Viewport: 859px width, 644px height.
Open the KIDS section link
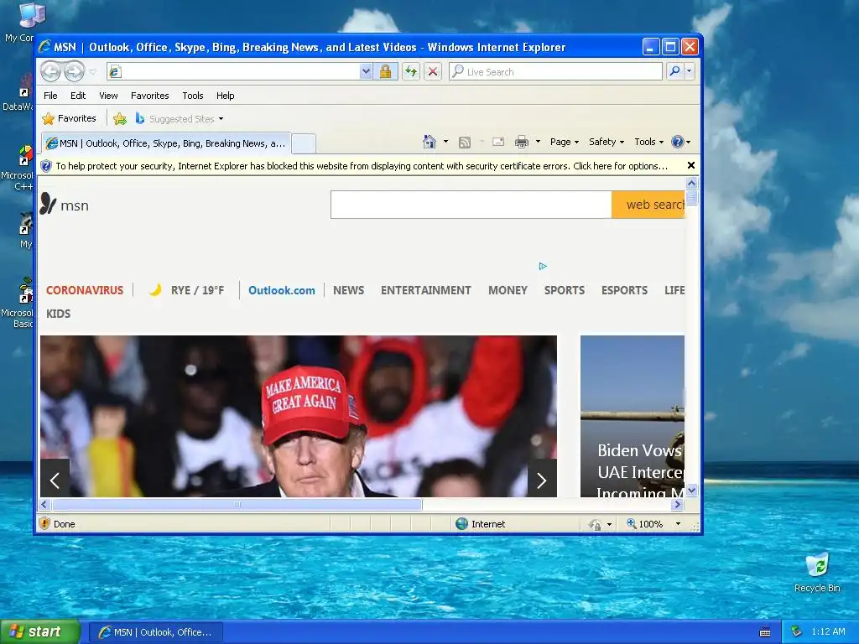58,314
